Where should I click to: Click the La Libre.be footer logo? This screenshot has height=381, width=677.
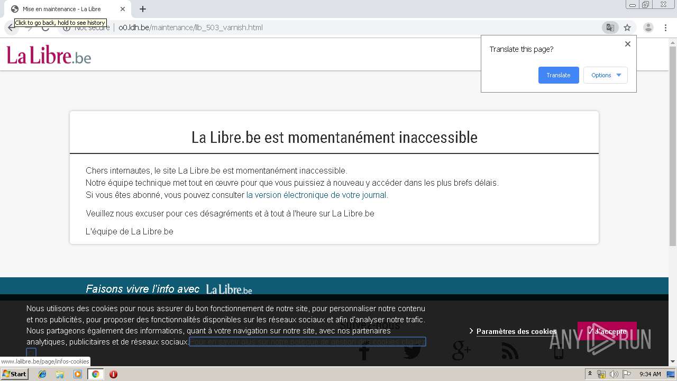229,289
